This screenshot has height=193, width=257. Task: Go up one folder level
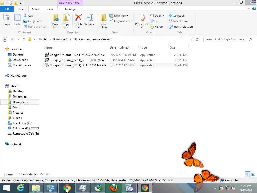24,39
